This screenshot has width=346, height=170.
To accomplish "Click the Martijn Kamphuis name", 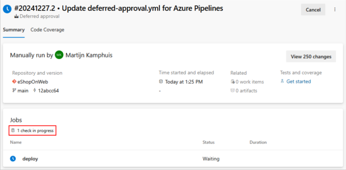I will tap(89, 55).
